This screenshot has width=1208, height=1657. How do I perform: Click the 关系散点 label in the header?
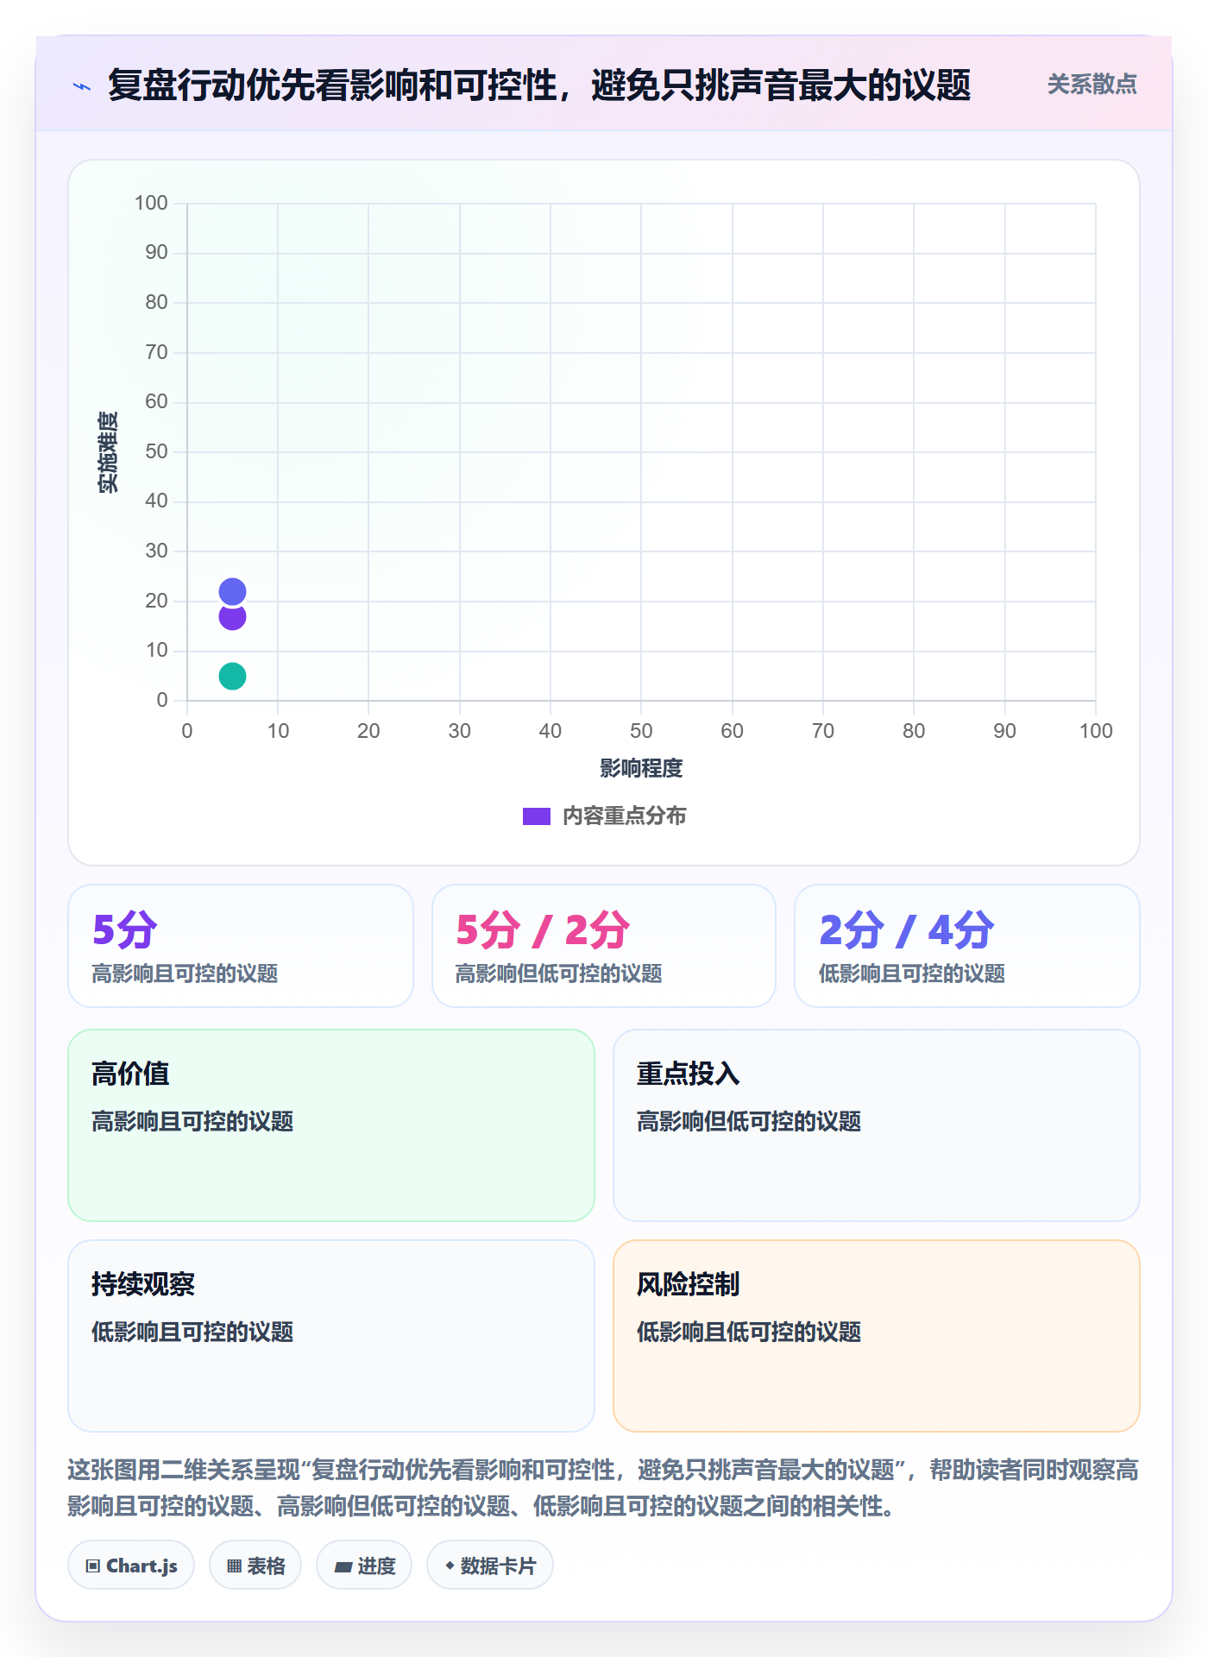click(x=1092, y=85)
